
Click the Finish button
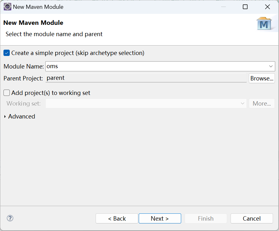click(206, 218)
